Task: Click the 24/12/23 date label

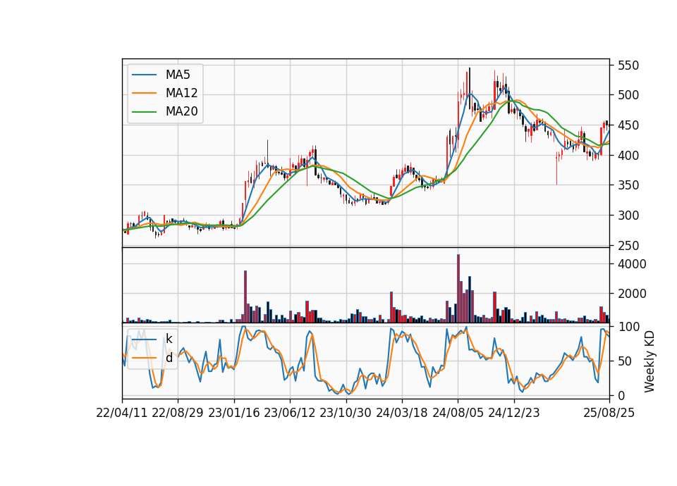Action: click(x=514, y=413)
